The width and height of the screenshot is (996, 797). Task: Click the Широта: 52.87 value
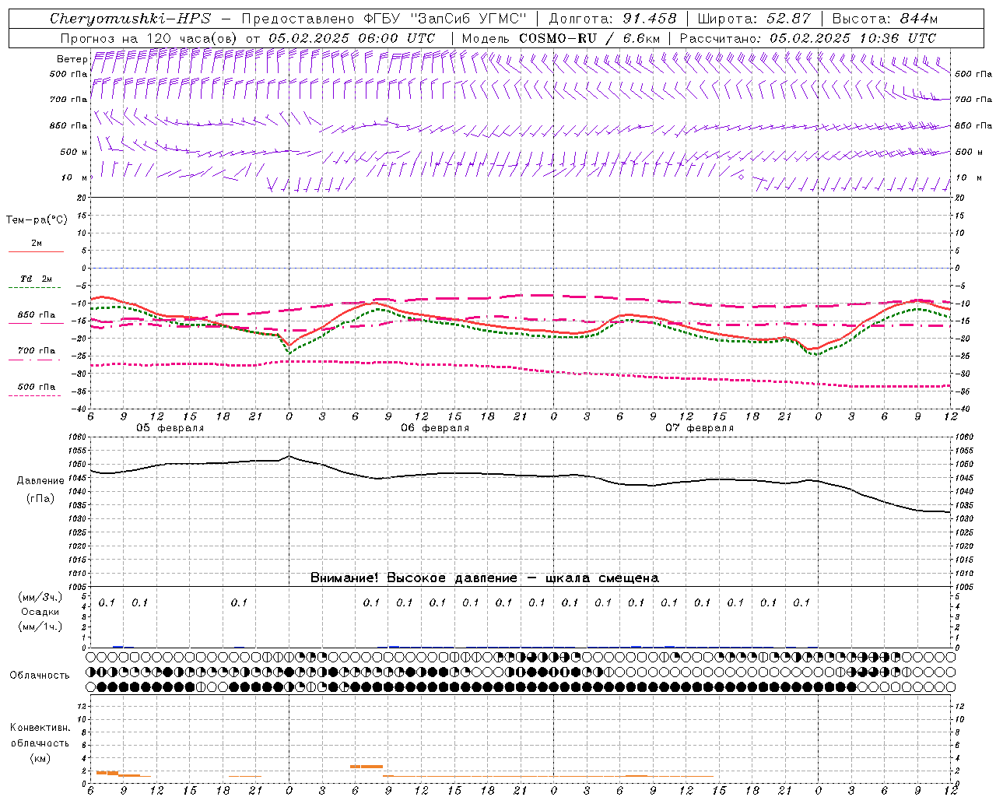(754, 19)
